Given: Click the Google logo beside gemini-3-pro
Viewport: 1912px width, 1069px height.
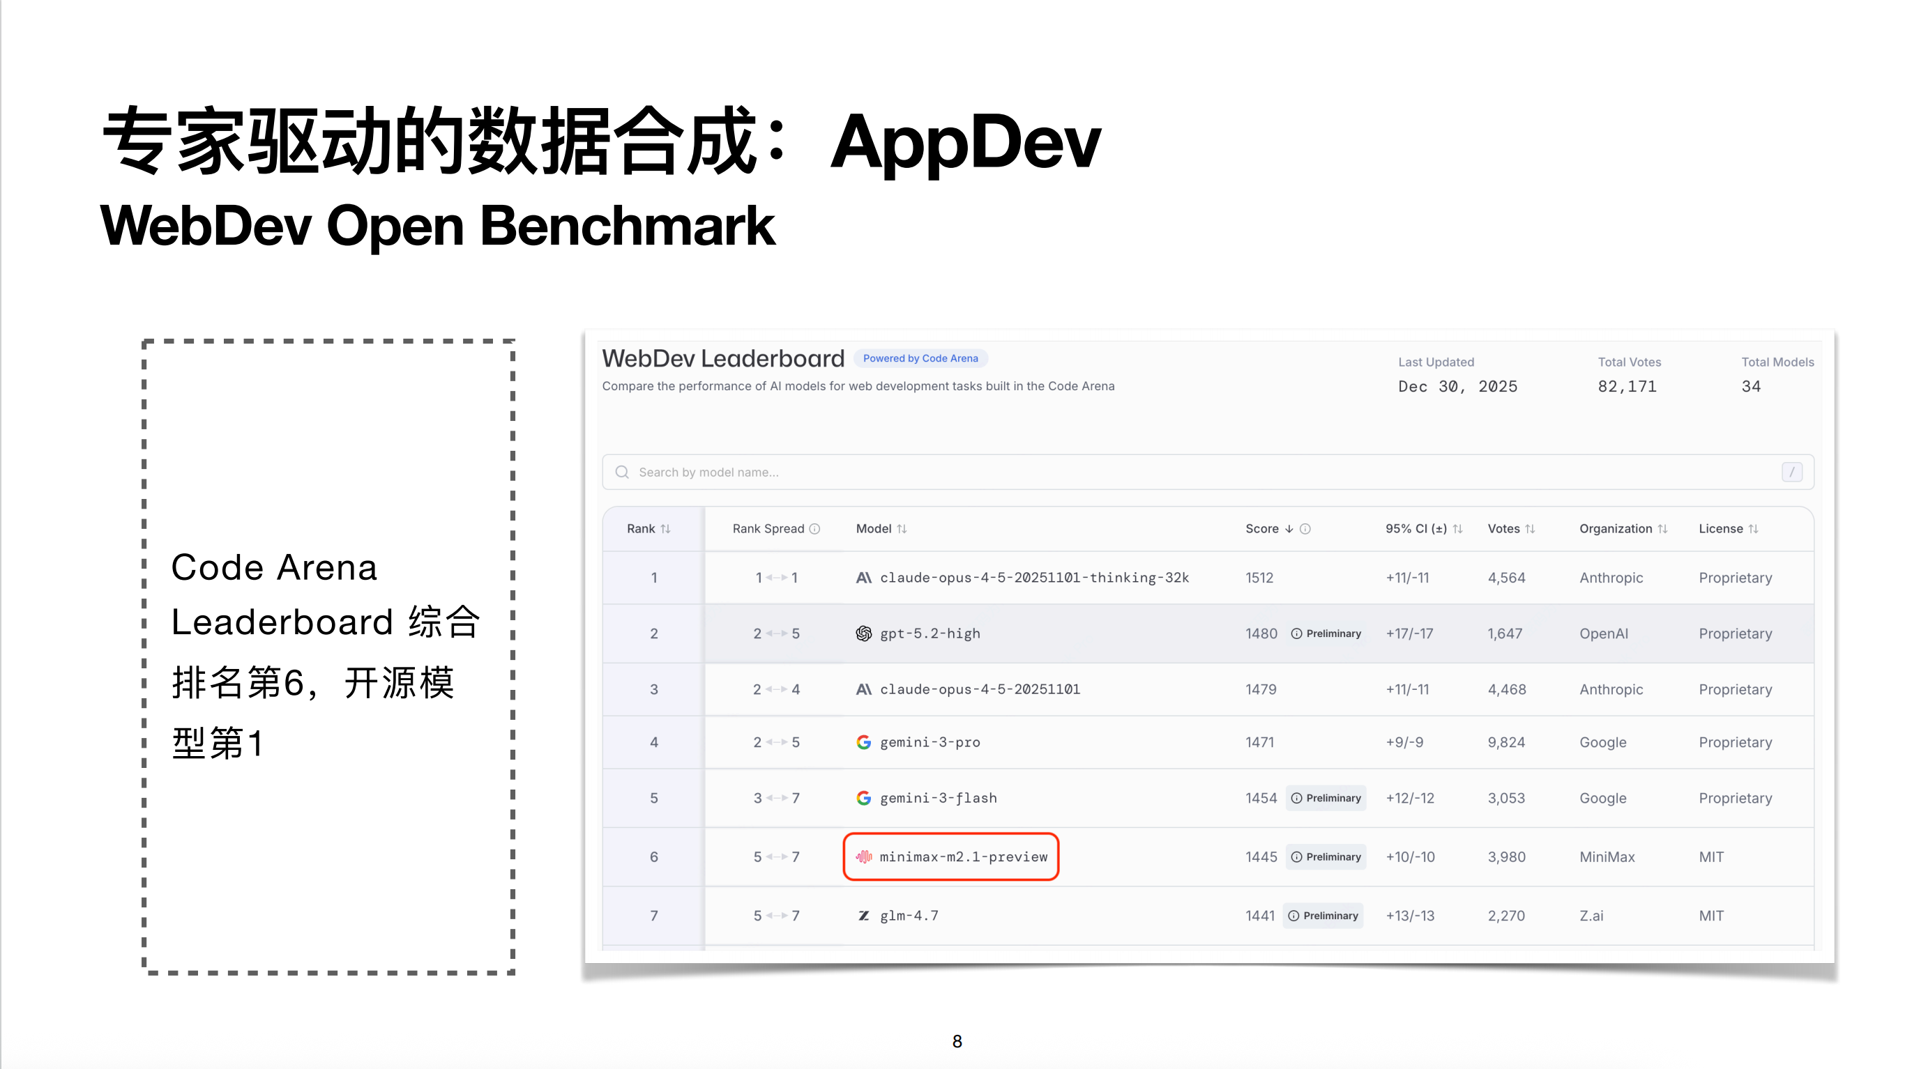Looking at the screenshot, I should click(863, 742).
